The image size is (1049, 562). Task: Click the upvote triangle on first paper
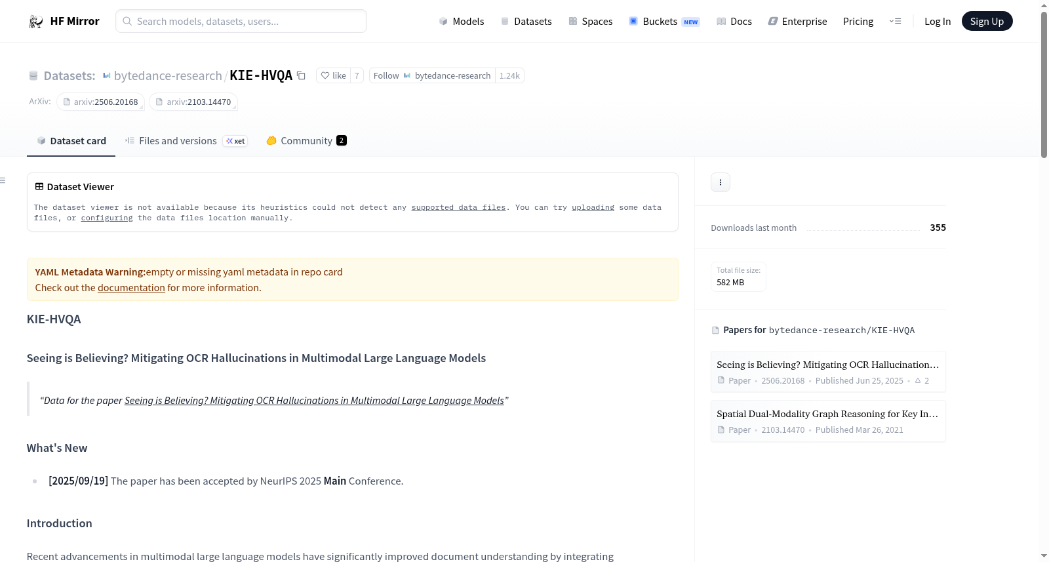click(x=918, y=380)
